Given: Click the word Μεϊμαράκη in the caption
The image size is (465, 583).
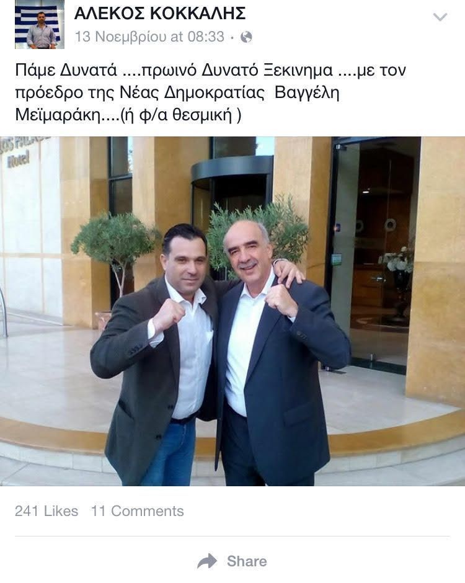Looking at the screenshot, I should (x=58, y=115).
